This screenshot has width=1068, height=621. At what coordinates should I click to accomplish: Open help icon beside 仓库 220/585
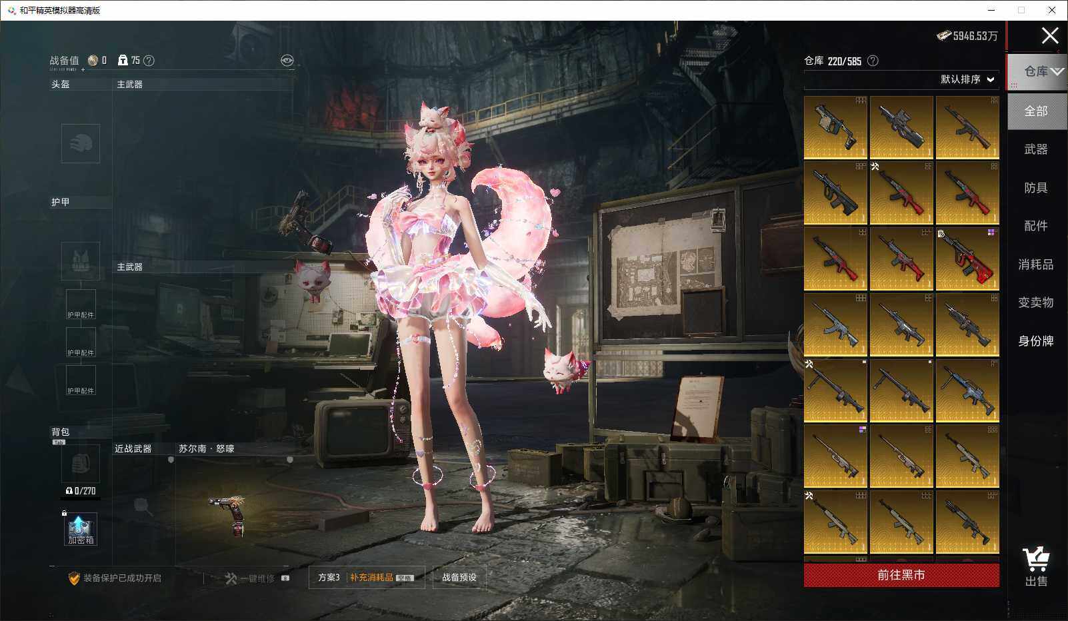pyautogui.click(x=873, y=61)
